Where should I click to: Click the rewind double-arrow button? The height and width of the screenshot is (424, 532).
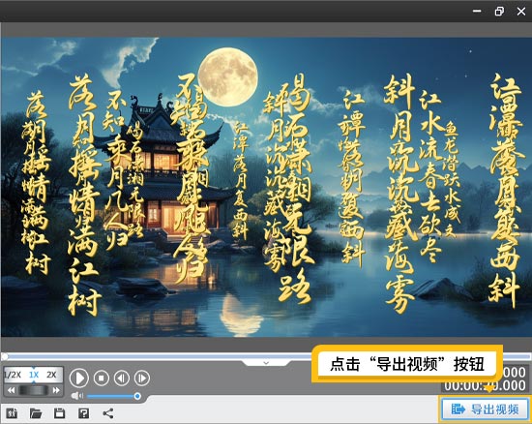[12, 390]
